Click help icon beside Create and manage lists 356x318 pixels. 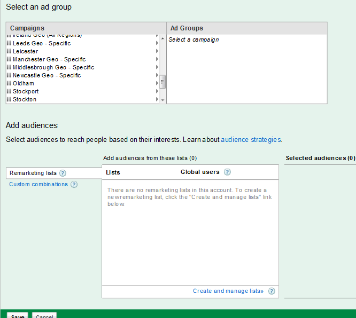click(272, 291)
